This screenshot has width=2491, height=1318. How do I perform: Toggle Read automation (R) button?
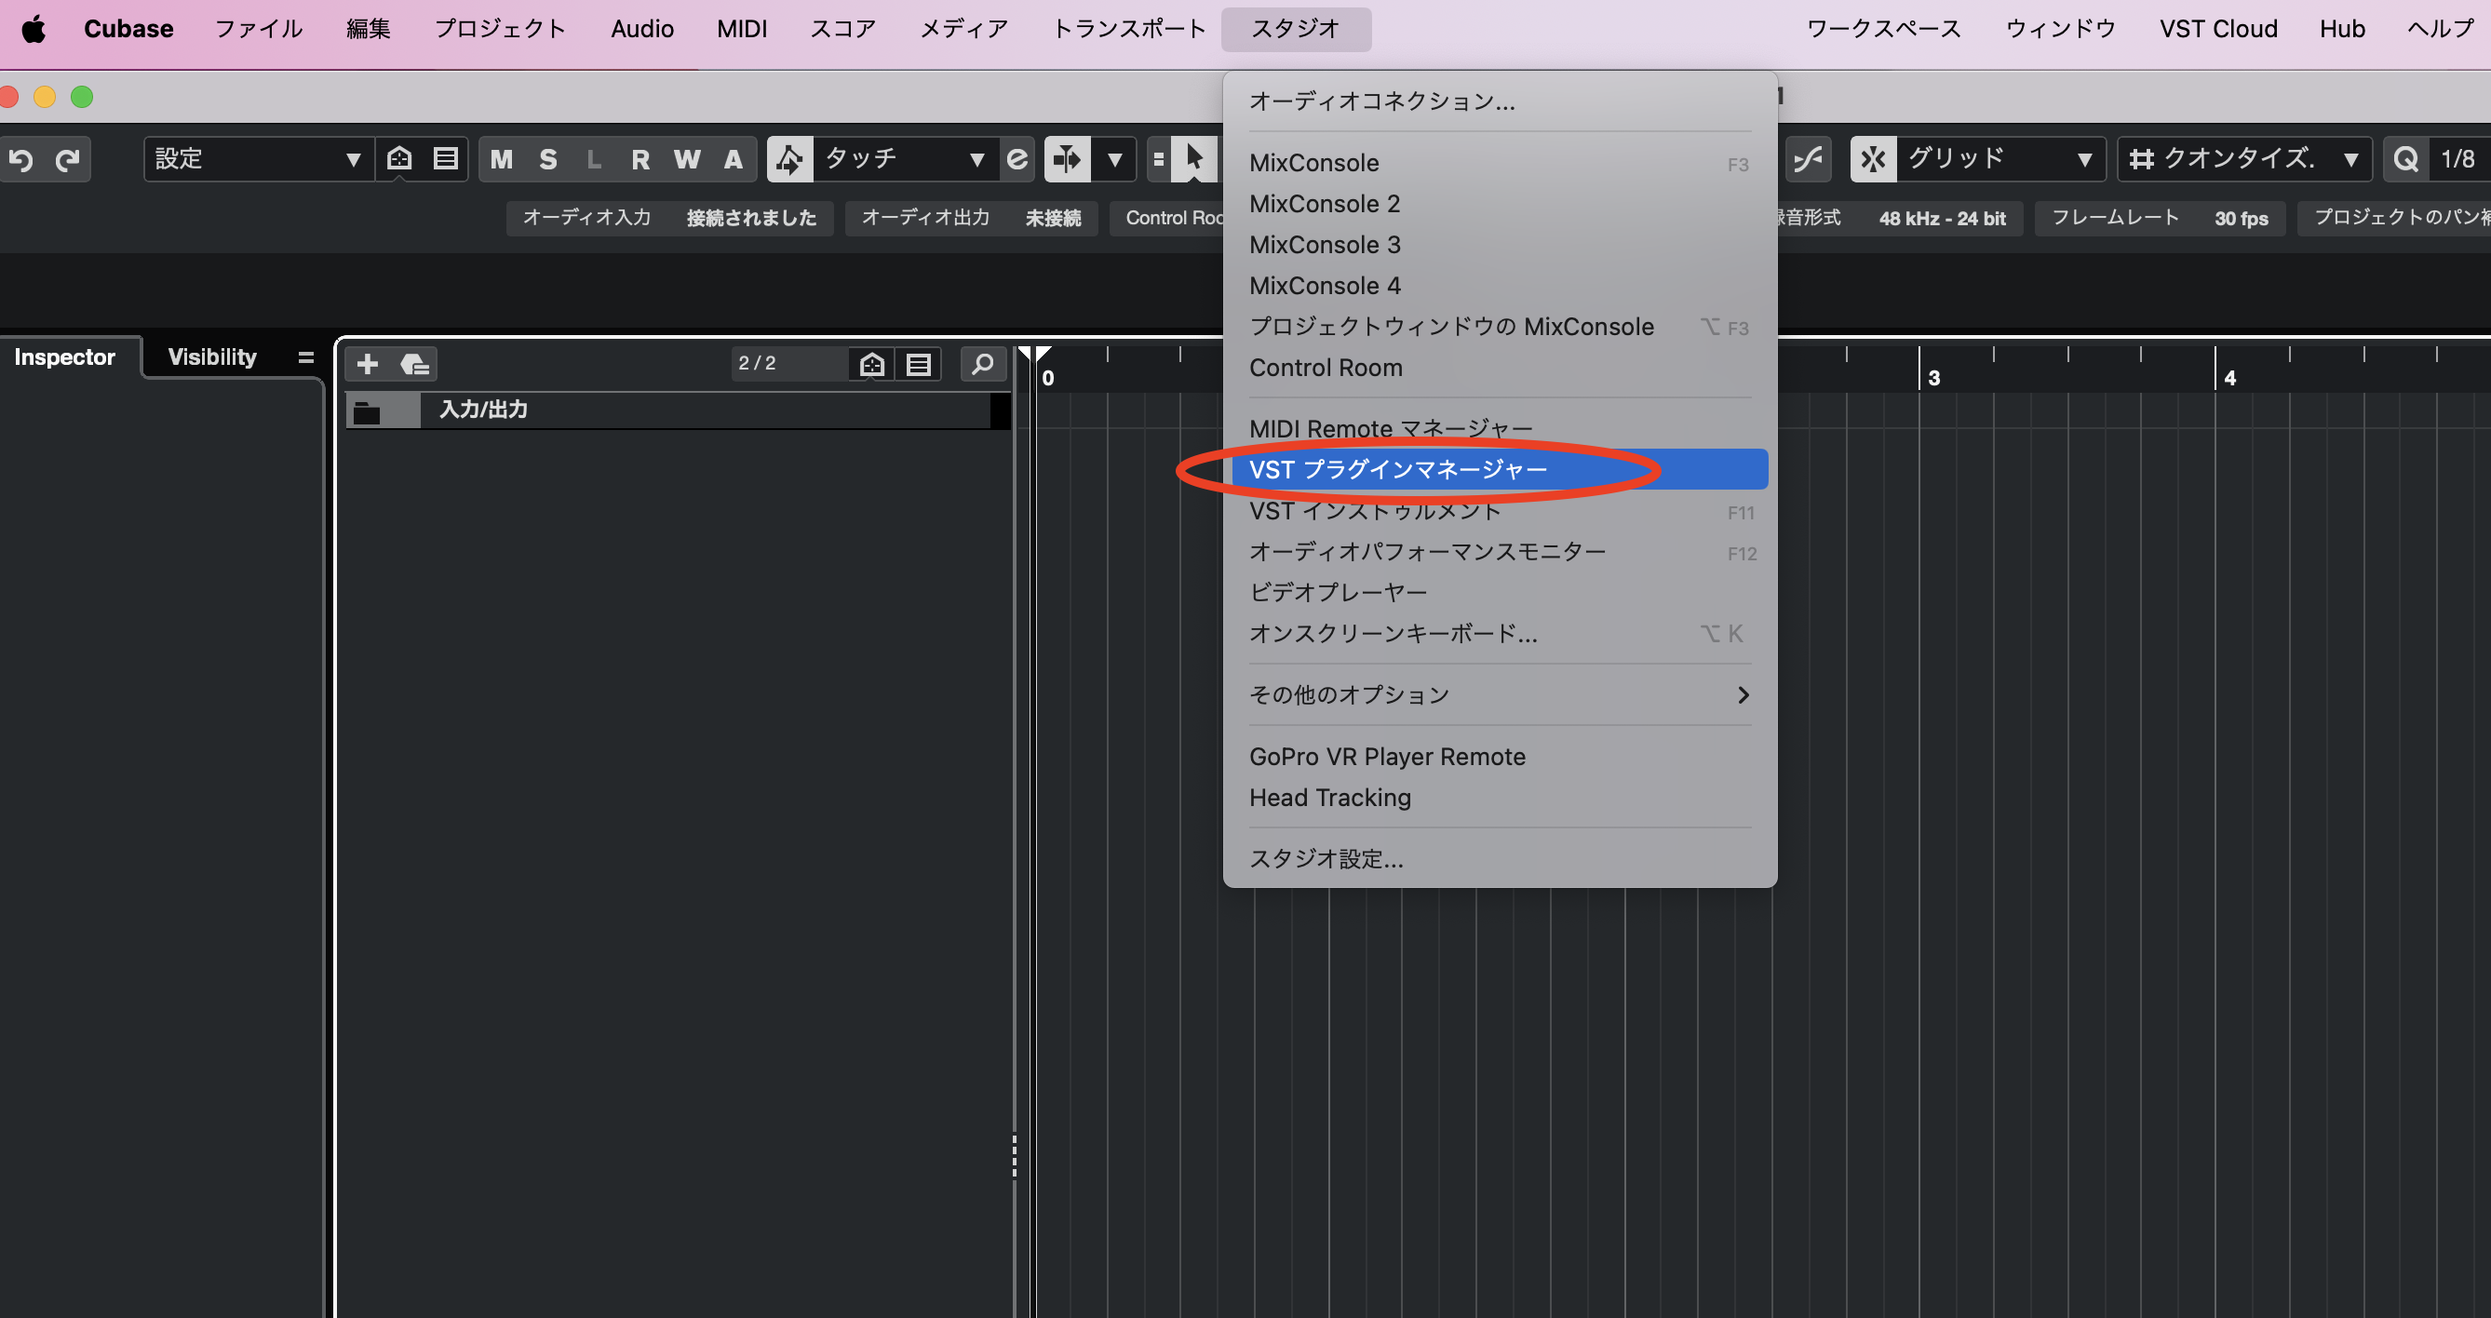click(640, 159)
